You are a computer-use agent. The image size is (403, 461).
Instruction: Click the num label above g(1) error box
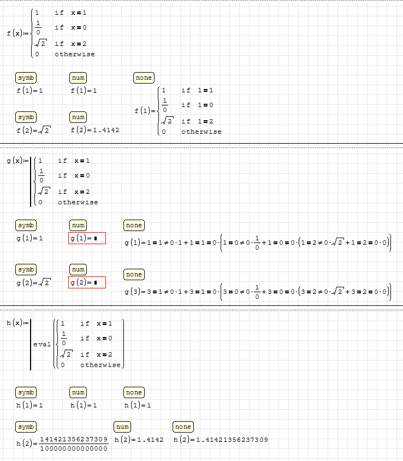click(78, 225)
